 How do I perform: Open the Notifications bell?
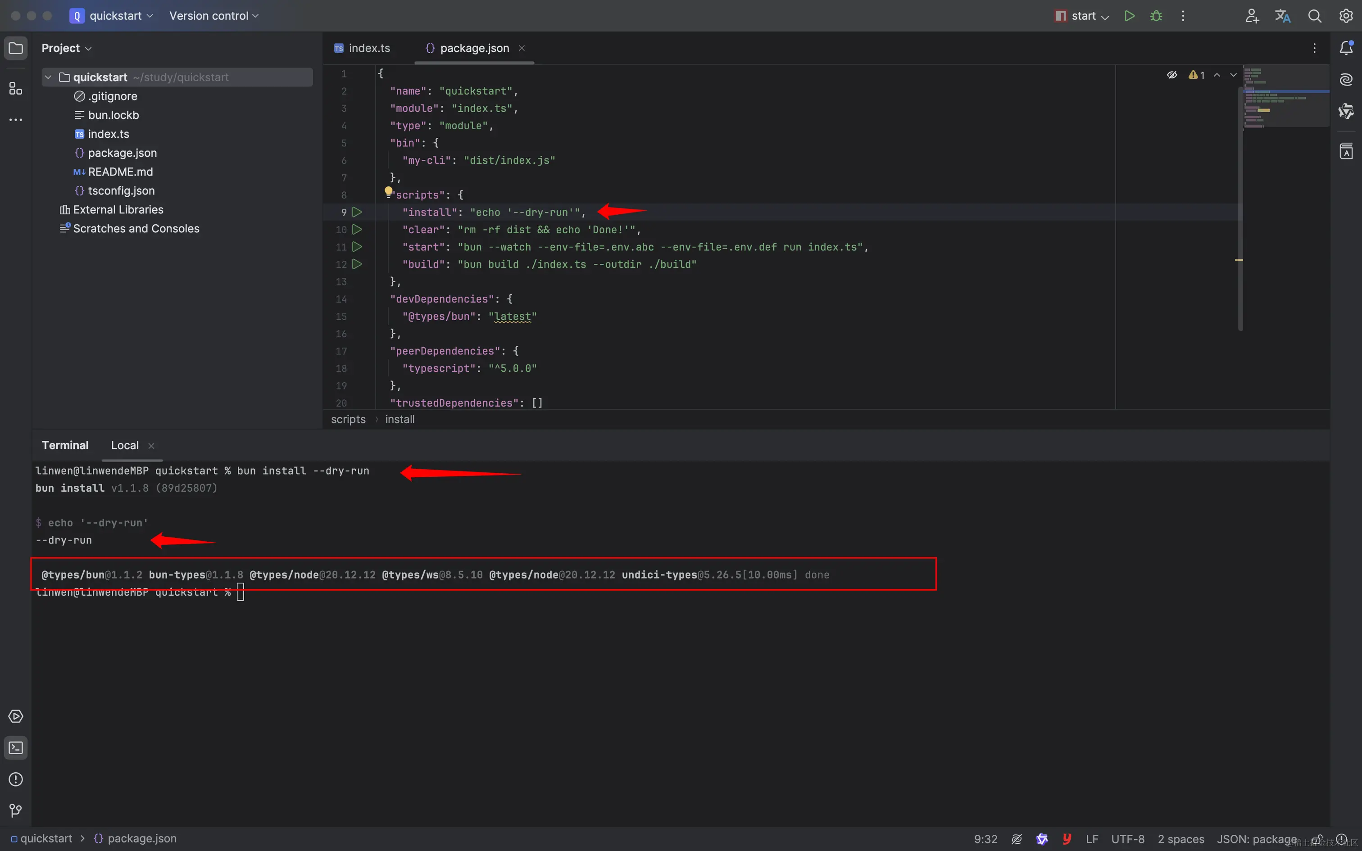point(1346,49)
